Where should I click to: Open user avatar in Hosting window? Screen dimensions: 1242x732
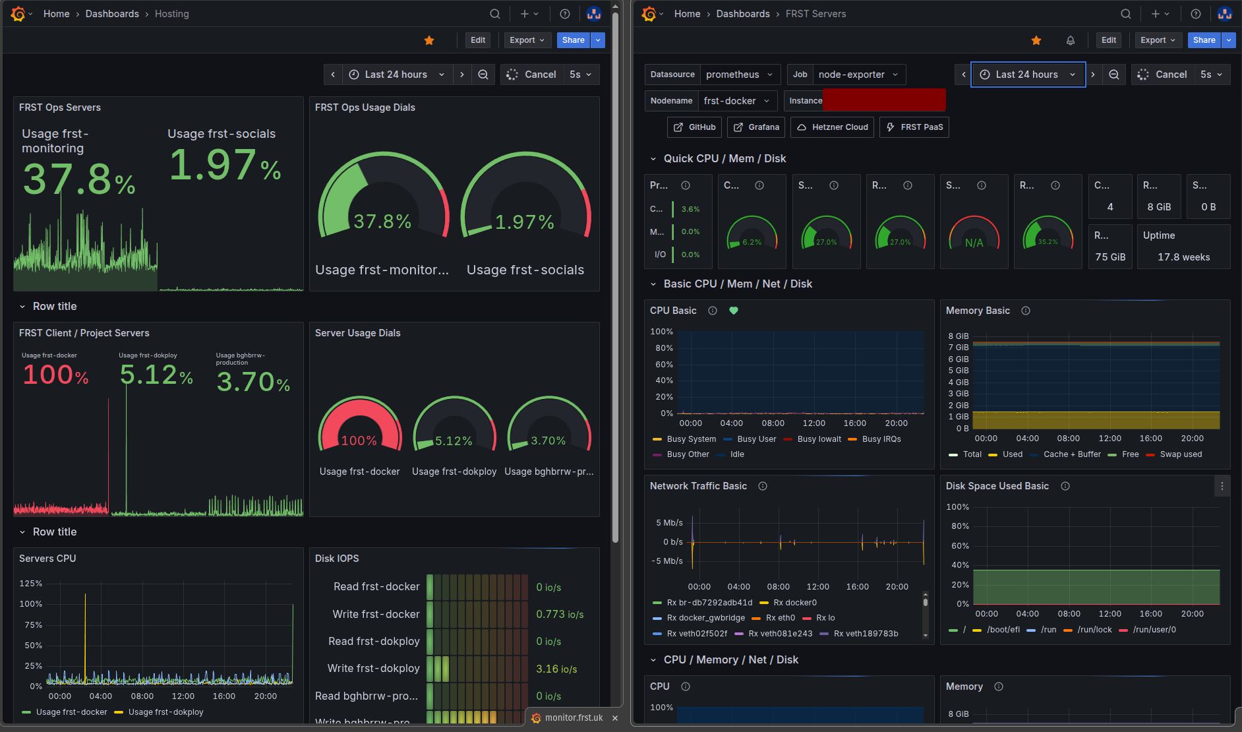click(594, 14)
